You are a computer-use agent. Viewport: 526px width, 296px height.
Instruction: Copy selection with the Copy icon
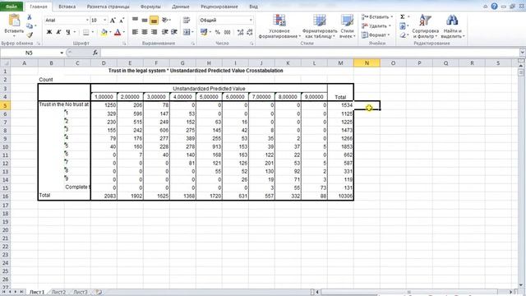point(30,25)
